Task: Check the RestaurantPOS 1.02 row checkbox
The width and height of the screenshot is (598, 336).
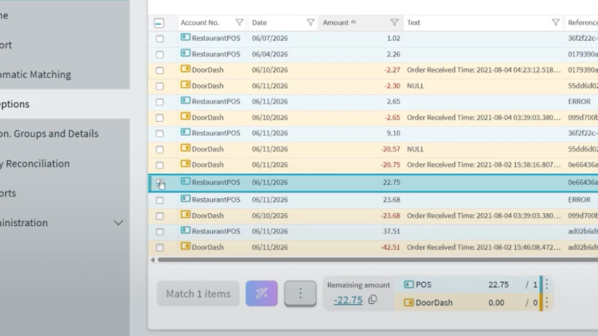Action: click(160, 39)
